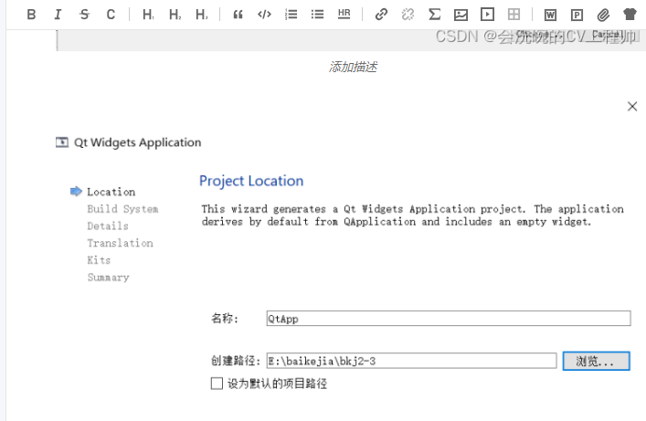
Task: Click the 名称 input field containing QtApp
Action: (449, 319)
